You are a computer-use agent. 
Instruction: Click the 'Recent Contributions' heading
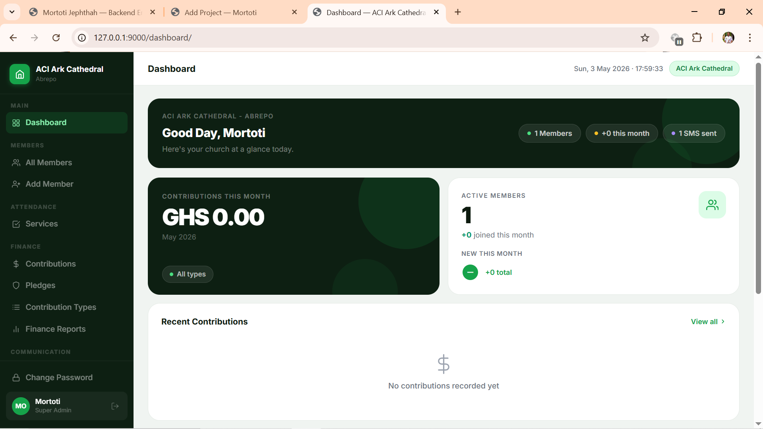tap(204, 322)
